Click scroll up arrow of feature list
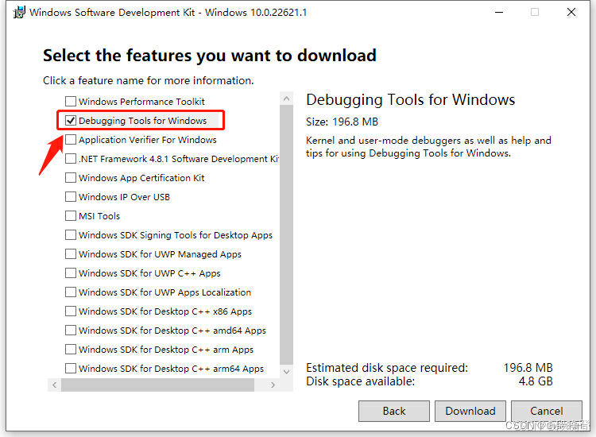 click(x=287, y=99)
